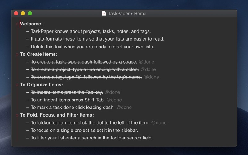Click @done tag after "To indent items"

(112, 92)
